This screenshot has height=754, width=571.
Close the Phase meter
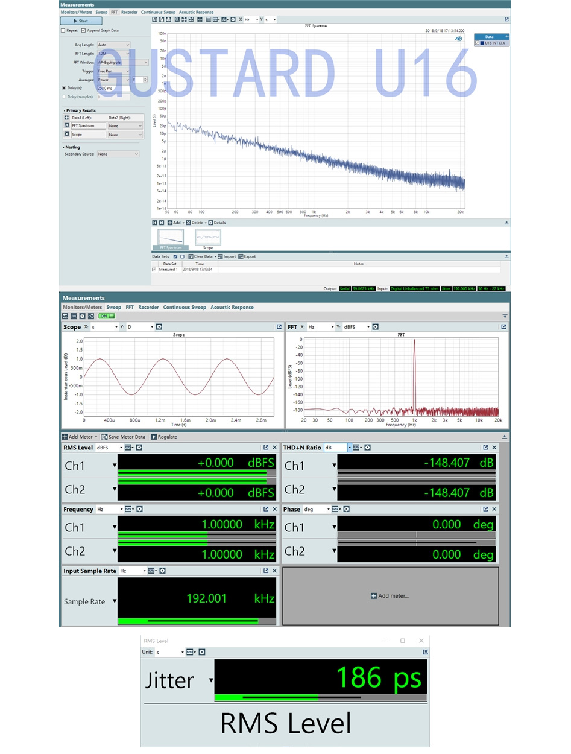pyautogui.click(x=494, y=509)
